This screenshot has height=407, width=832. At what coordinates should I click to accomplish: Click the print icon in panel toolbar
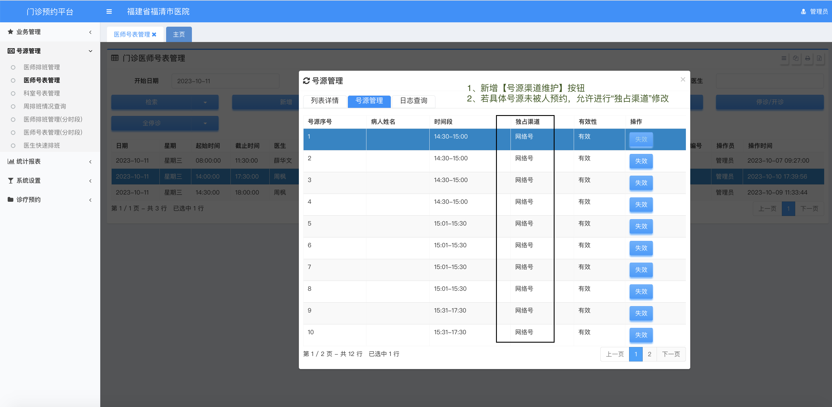(807, 59)
